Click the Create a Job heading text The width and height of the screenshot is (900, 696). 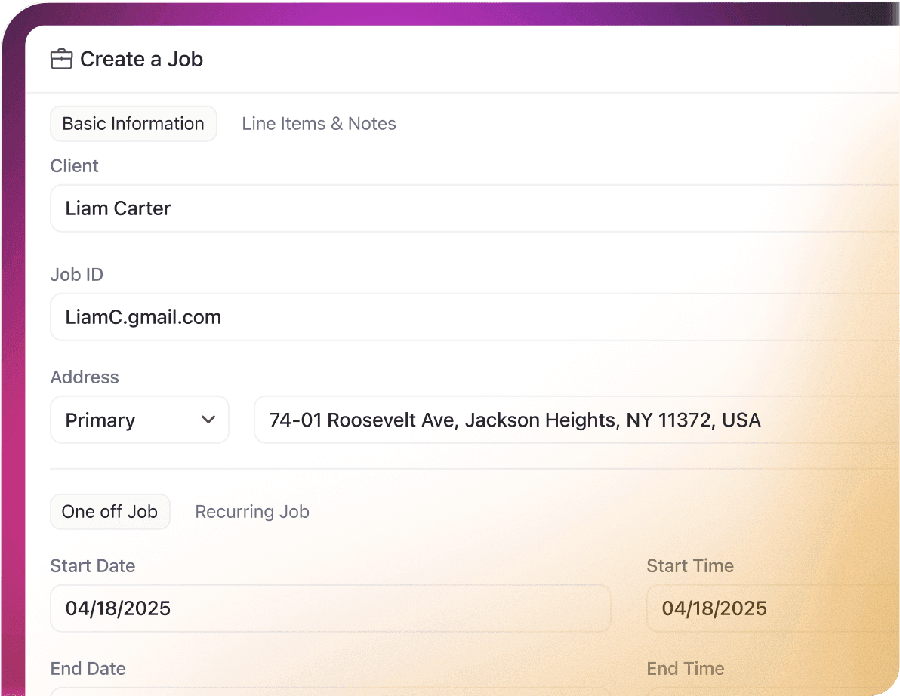coord(141,59)
